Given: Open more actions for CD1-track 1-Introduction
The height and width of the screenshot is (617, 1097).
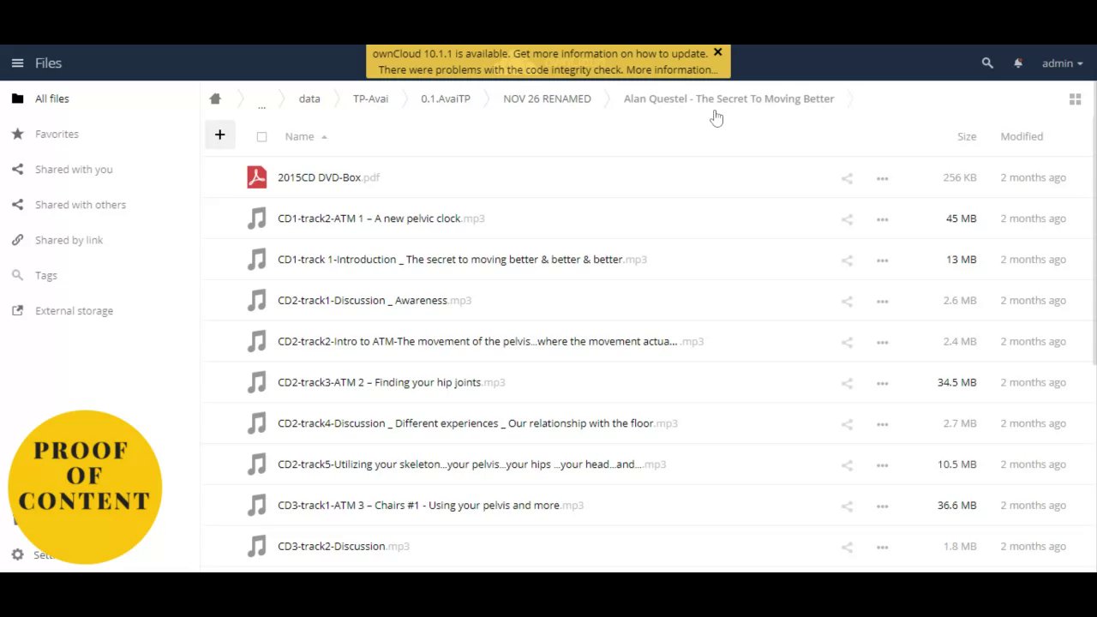Looking at the screenshot, I should [x=882, y=261].
